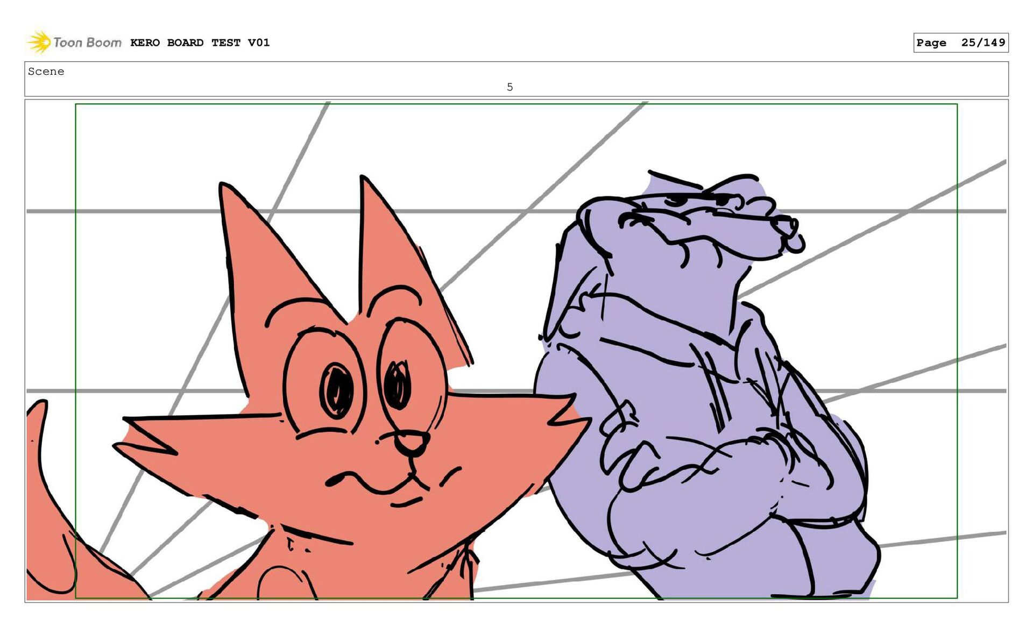Click the Page 25/149 indicator box
Image resolution: width=1033 pixels, height=627 pixels.
[960, 42]
